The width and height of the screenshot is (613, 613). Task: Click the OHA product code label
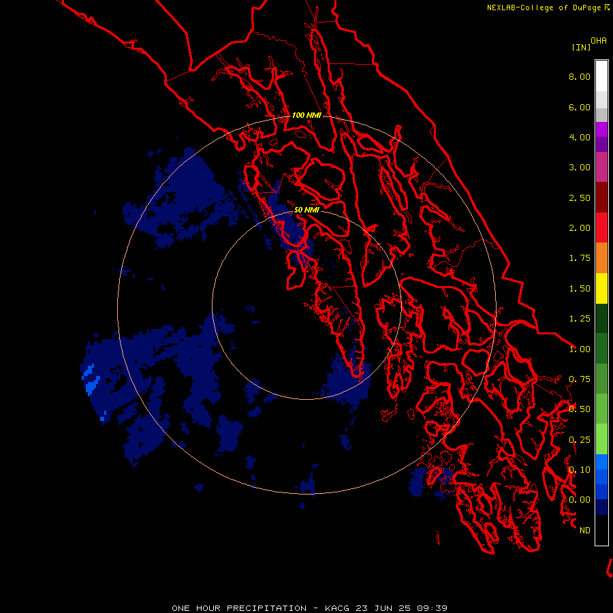(x=599, y=40)
